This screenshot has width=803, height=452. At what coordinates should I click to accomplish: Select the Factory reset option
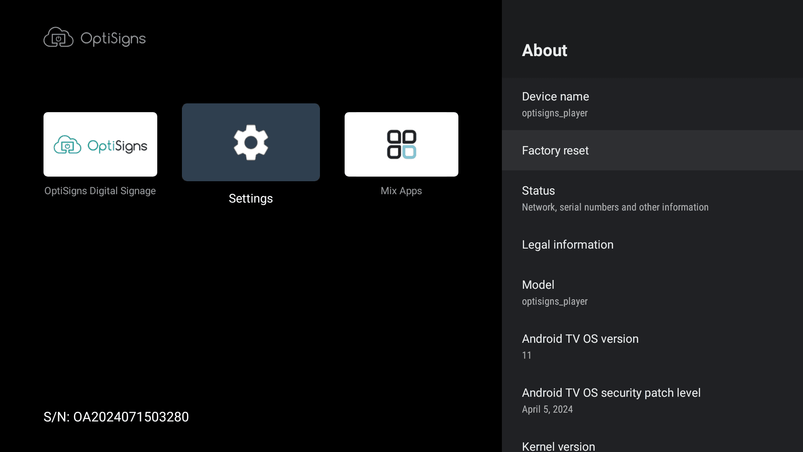pos(652,151)
